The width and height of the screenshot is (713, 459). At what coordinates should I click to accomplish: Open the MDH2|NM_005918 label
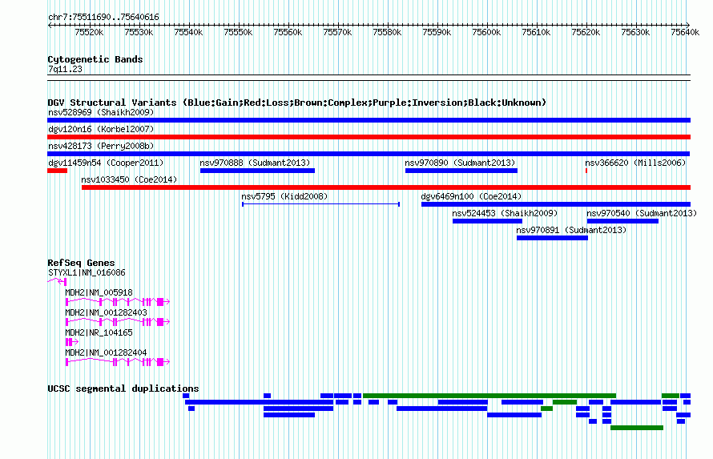(x=99, y=292)
